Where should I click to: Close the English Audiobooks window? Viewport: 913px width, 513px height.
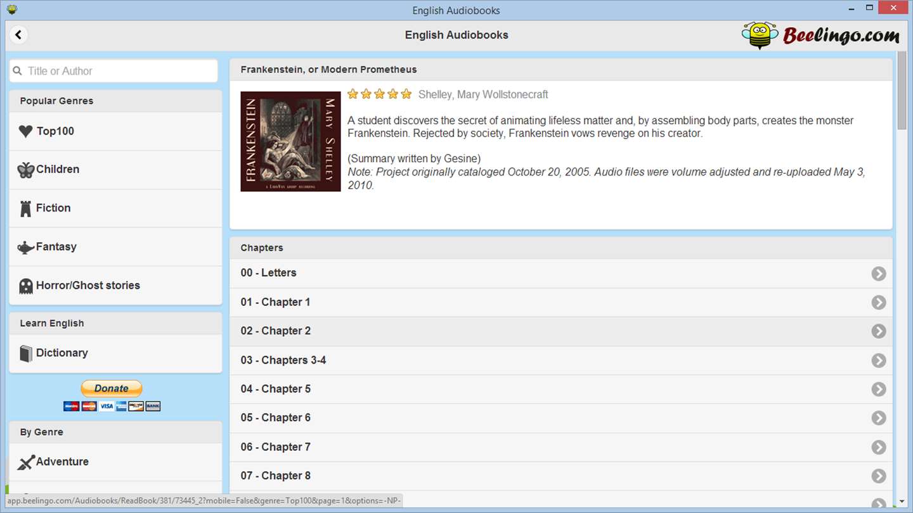click(x=895, y=8)
